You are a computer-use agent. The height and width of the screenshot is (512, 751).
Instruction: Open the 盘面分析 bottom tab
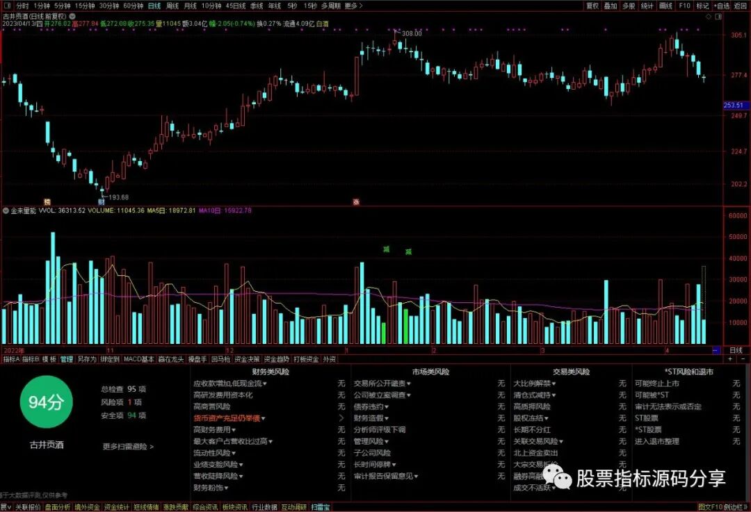click(58, 506)
